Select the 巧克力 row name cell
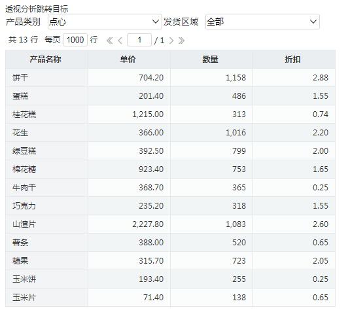348x314 pixels. (x=46, y=206)
